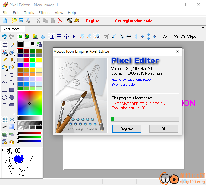Open the View menu

[x=59, y=13]
